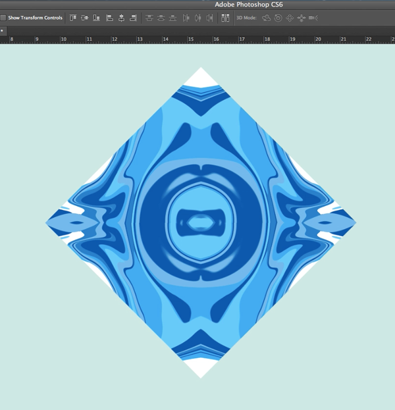Click the Align Top Edges icon
Screen dimensions: 395x410
point(73,18)
